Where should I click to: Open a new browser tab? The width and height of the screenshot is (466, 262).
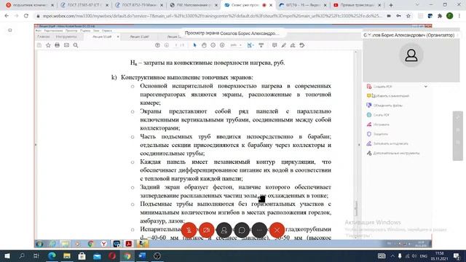391,5
